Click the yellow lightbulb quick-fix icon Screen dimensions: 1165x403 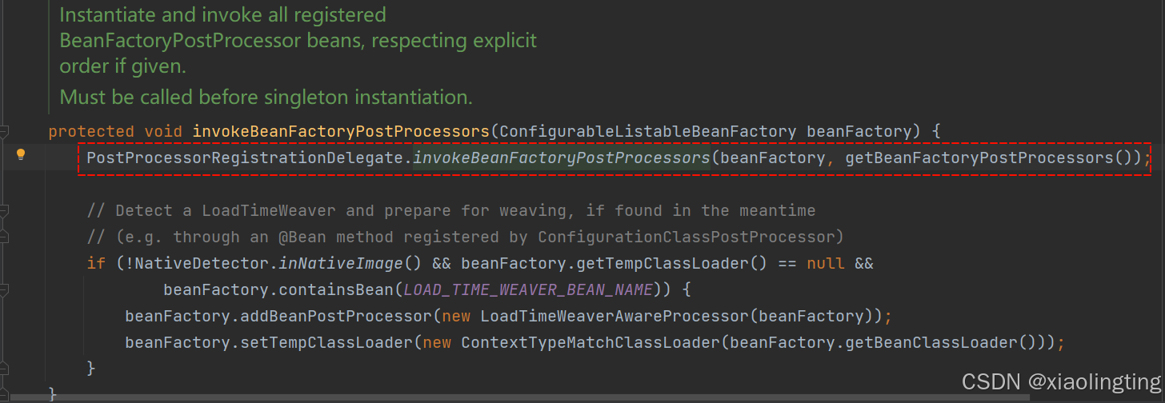click(21, 154)
